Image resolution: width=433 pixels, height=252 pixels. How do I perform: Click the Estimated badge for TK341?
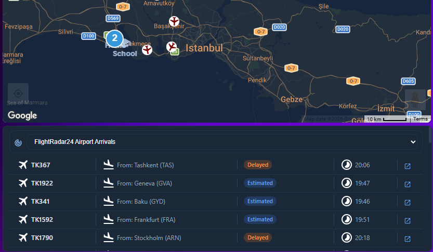pyautogui.click(x=260, y=201)
